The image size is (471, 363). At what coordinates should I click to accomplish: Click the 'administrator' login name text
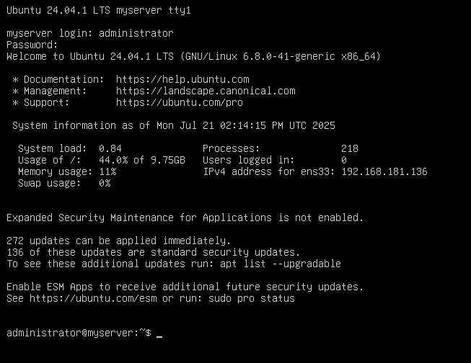click(x=136, y=33)
